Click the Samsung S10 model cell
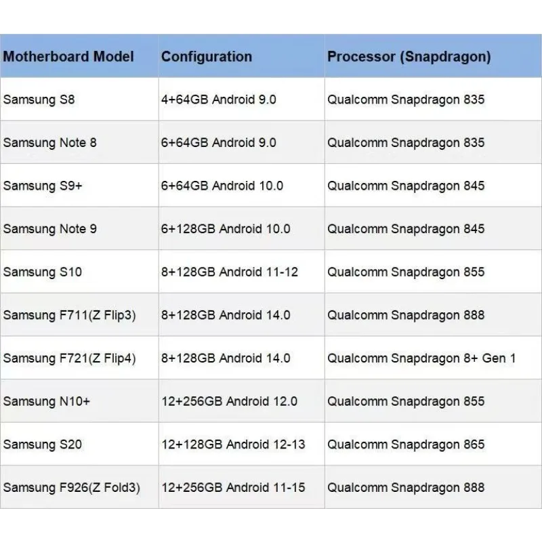Screen dimensions: 542x542 (42, 272)
